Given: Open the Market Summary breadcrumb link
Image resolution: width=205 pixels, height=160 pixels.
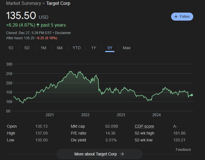Looking at the screenshot, I should 24,3.
